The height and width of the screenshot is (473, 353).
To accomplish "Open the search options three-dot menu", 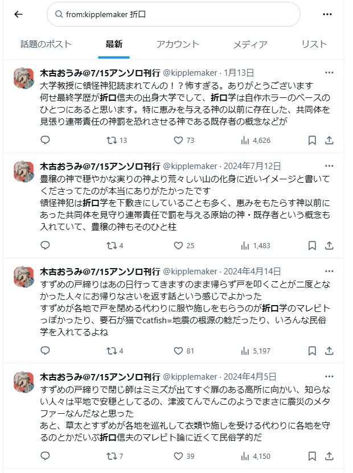I will (327, 14).
